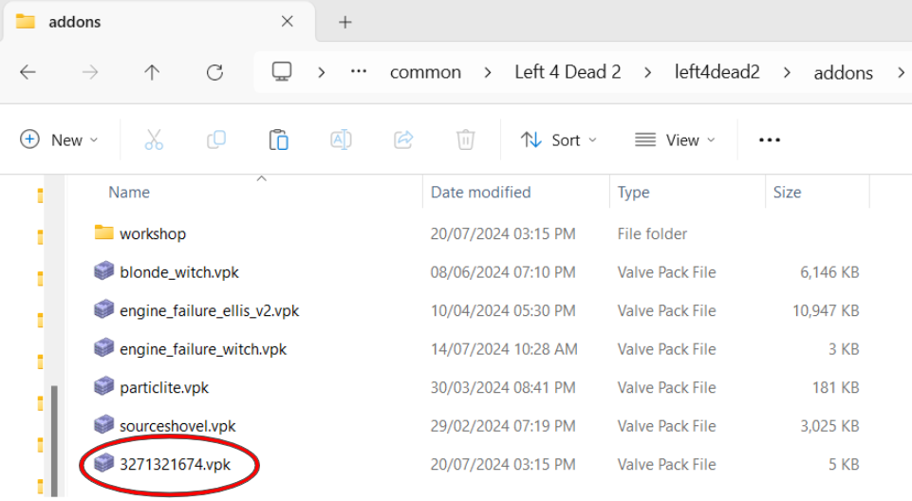The image size is (912, 501).
Task: Click File folder type cell
Action: tap(652, 233)
